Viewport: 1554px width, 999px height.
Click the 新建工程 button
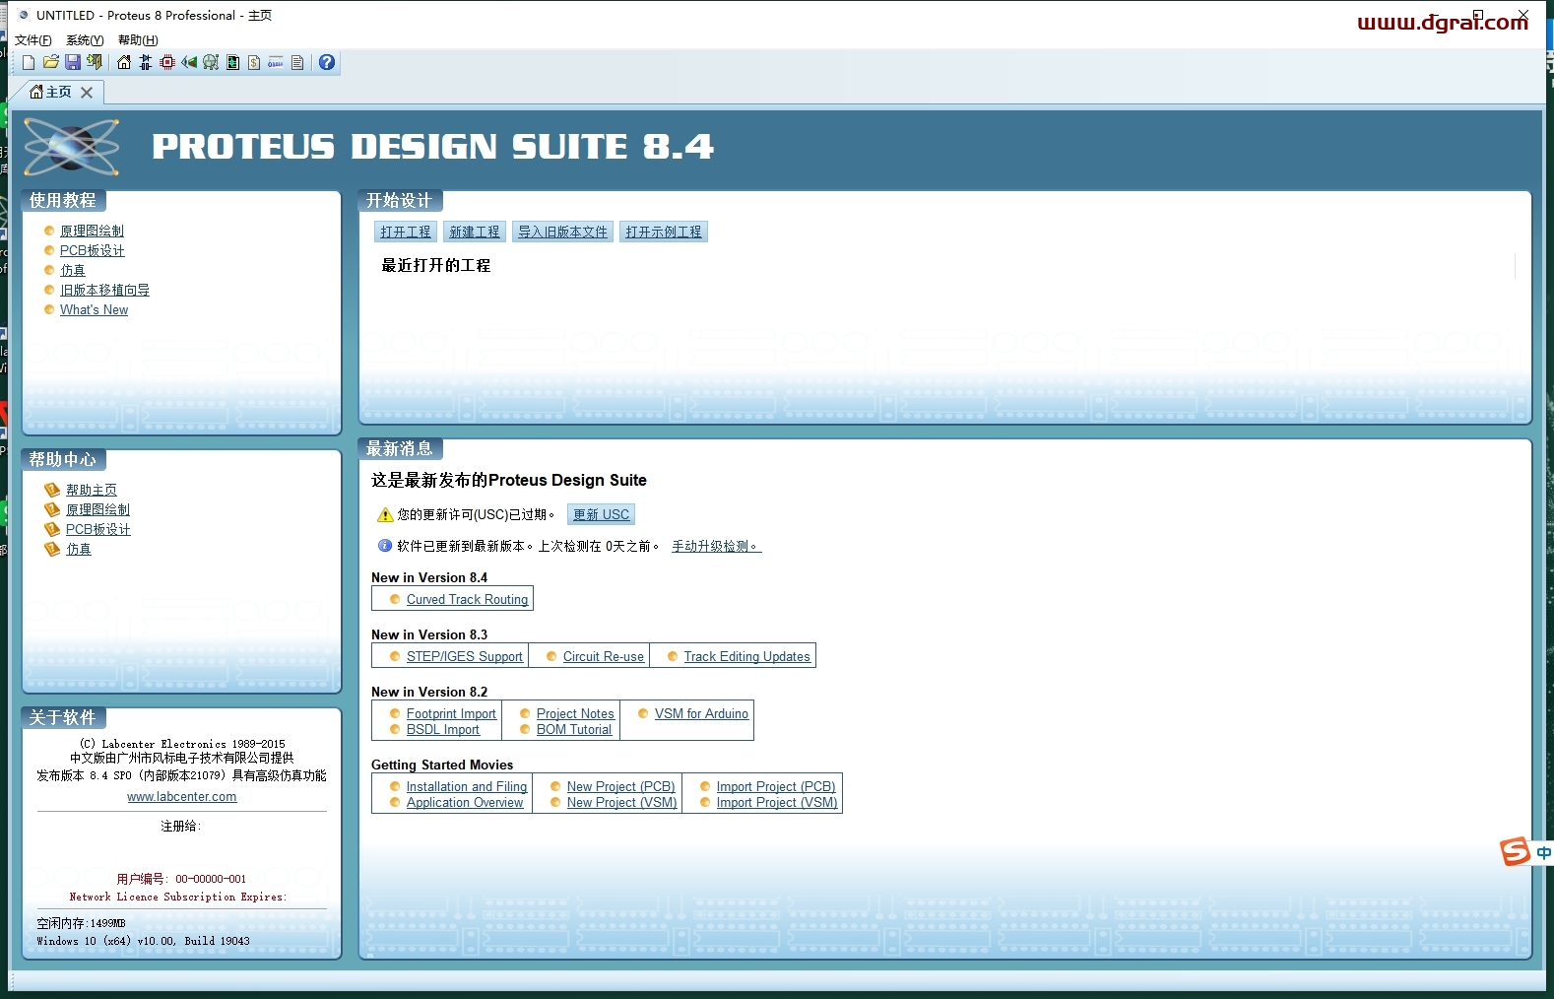coord(475,232)
